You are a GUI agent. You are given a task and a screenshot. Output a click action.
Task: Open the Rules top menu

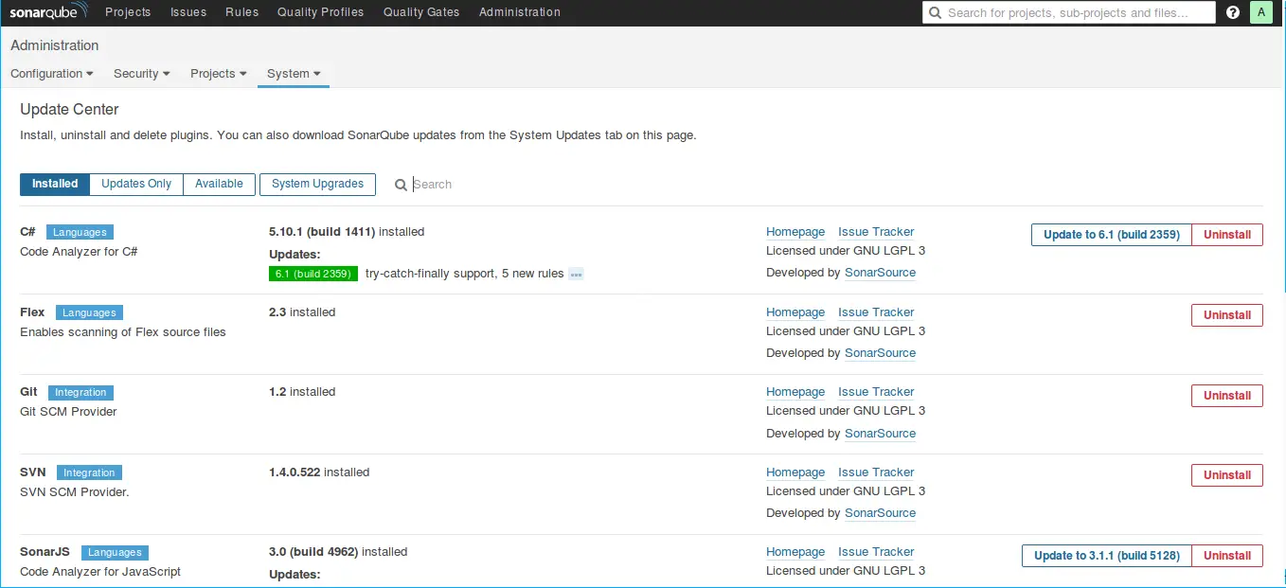[241, 12]
